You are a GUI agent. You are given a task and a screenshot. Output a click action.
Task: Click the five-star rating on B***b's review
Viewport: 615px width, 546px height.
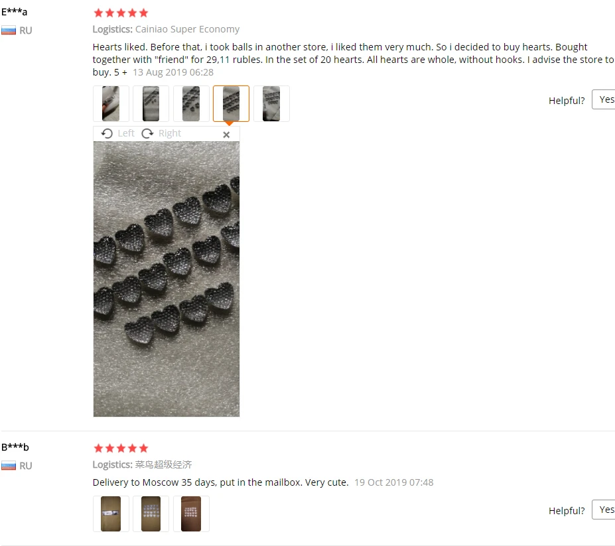[121, 449]
